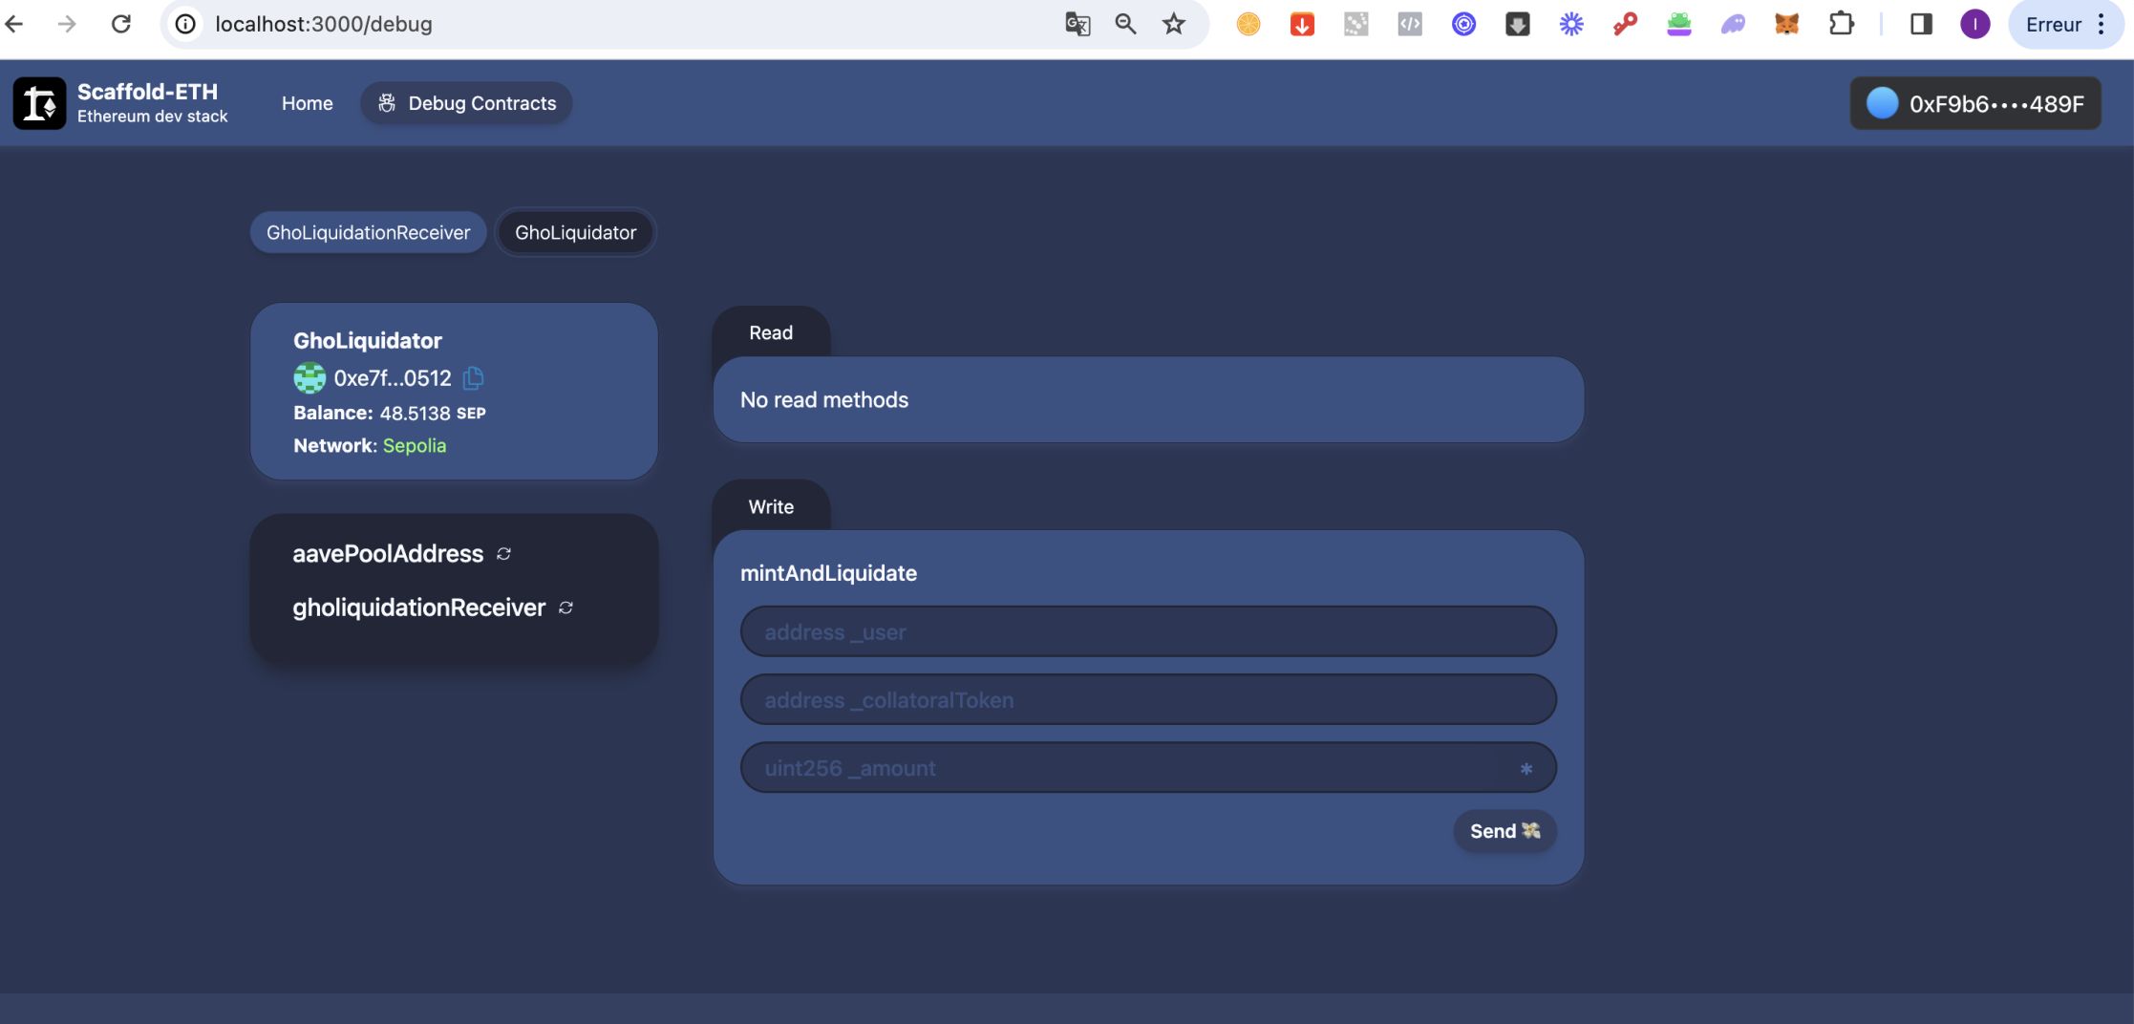The image size is (2134, 1024).
Task: Bookmark this page with the star icon
Action: 1174,24
